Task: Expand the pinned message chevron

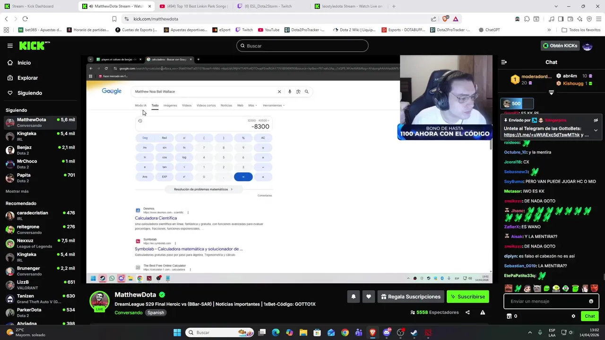Action: (596, 130)
